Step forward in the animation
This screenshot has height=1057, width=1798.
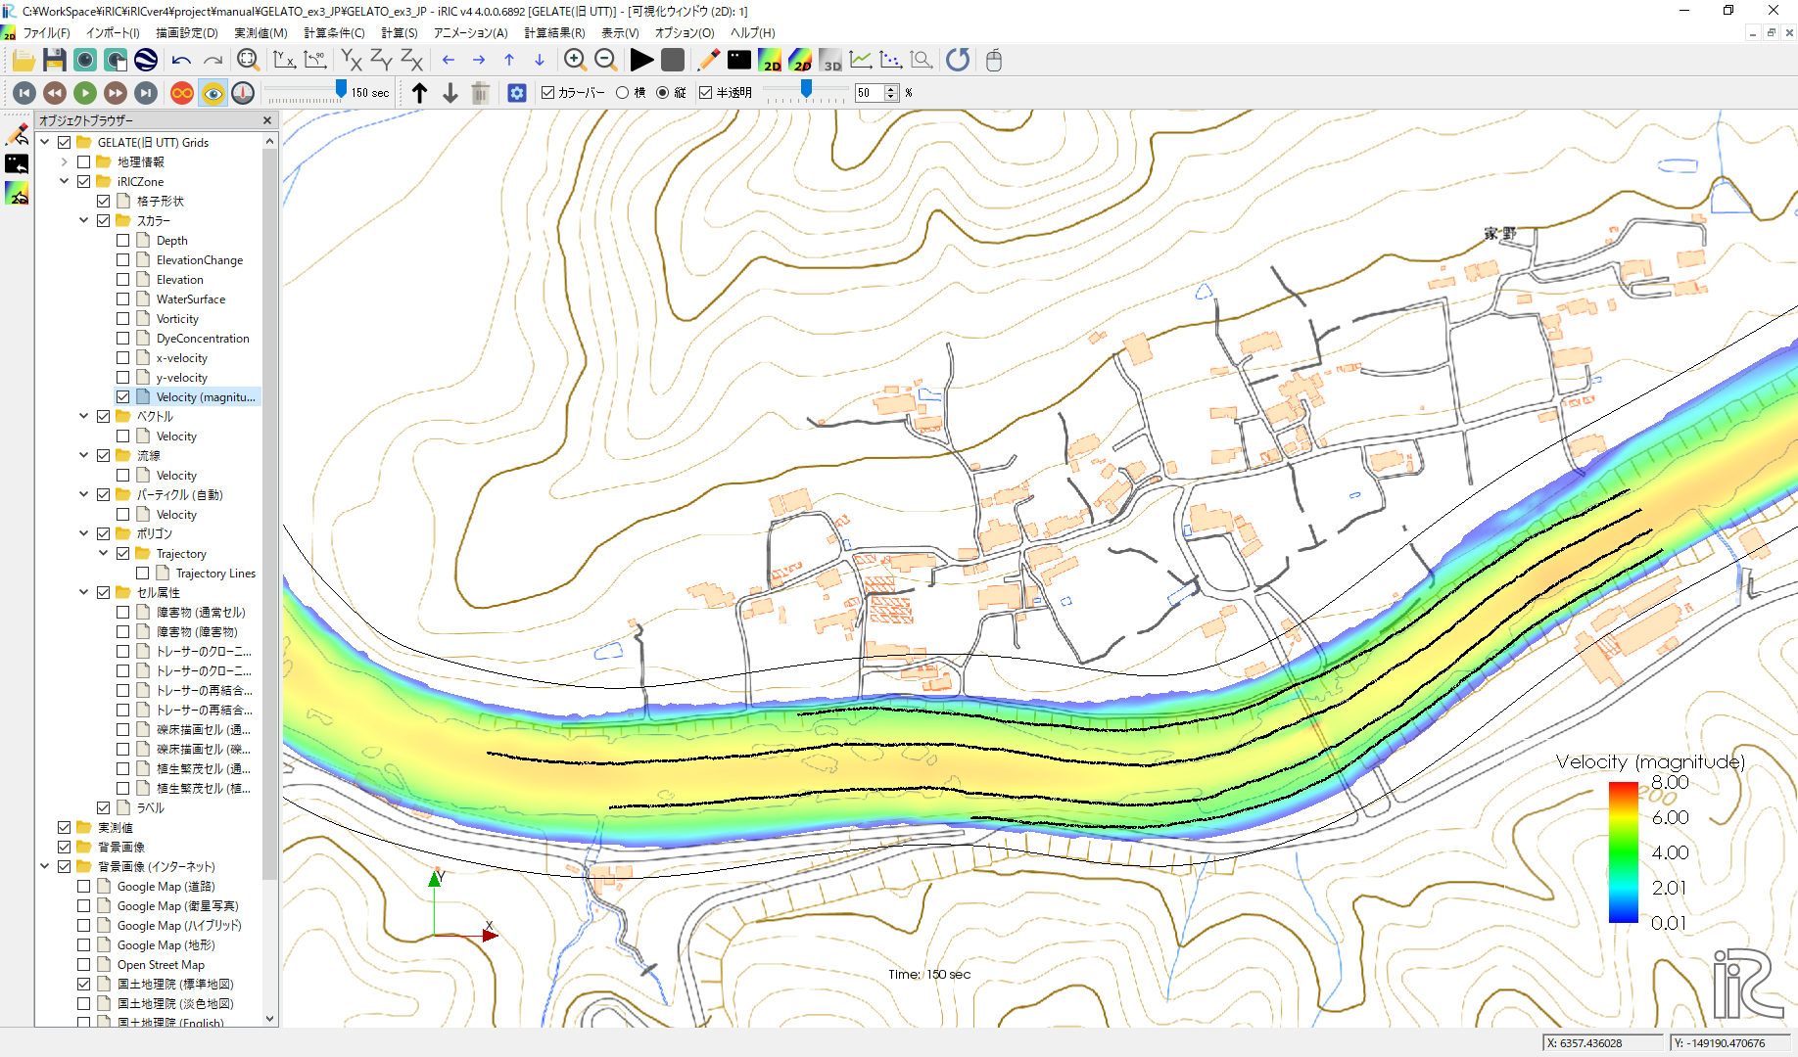[x=116, y=93]
